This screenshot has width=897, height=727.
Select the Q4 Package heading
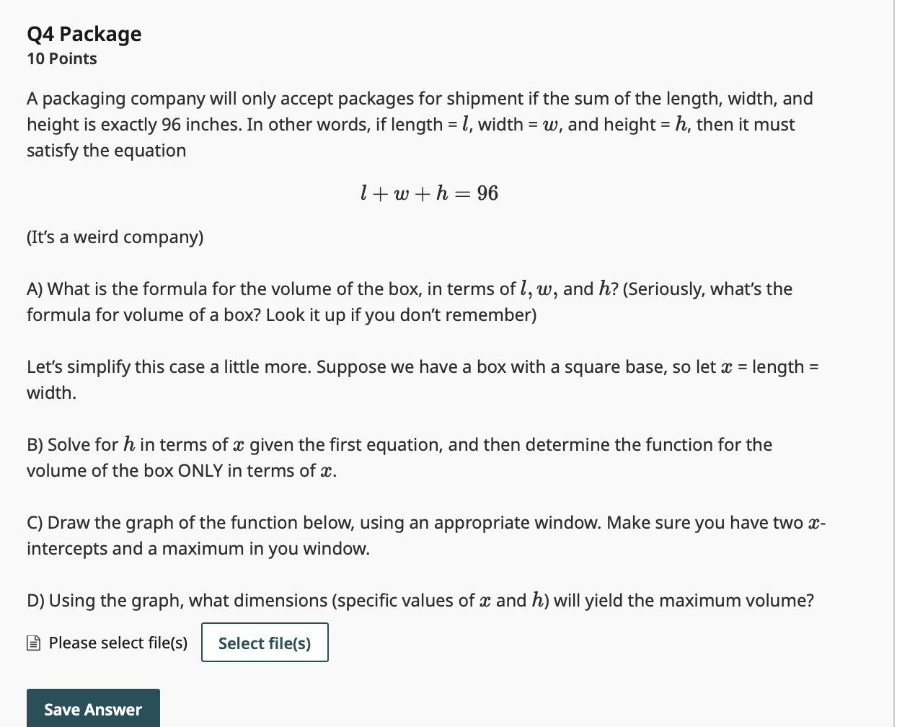(84, 33)
